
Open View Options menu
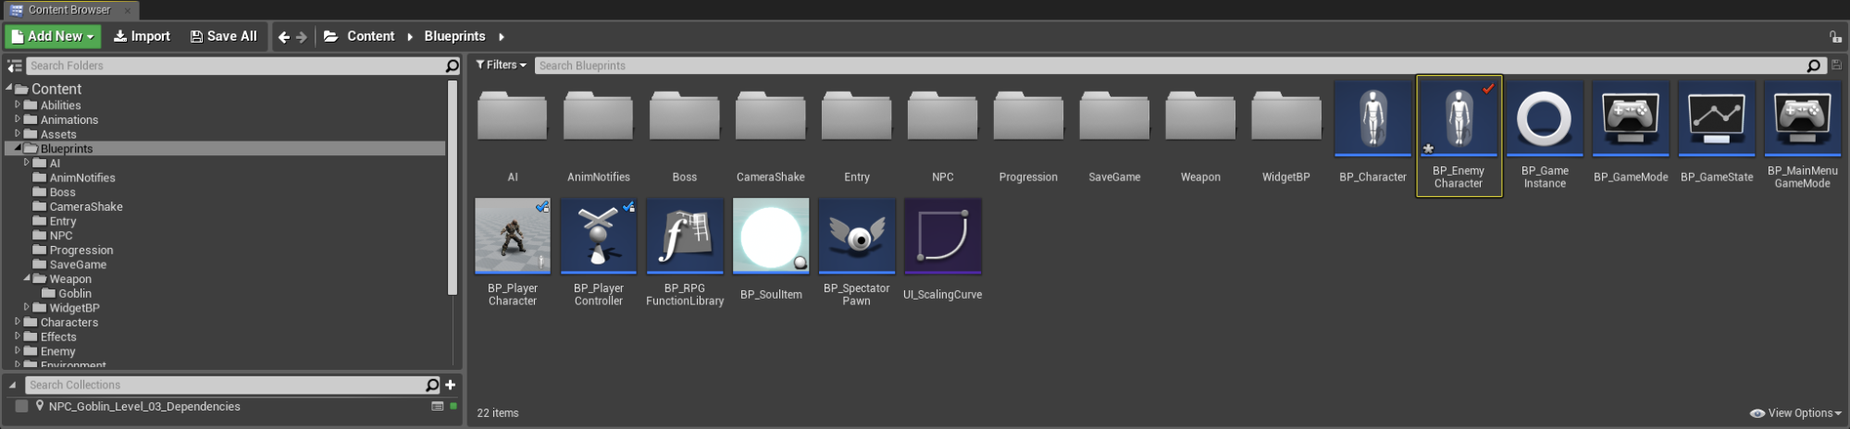1794,413
